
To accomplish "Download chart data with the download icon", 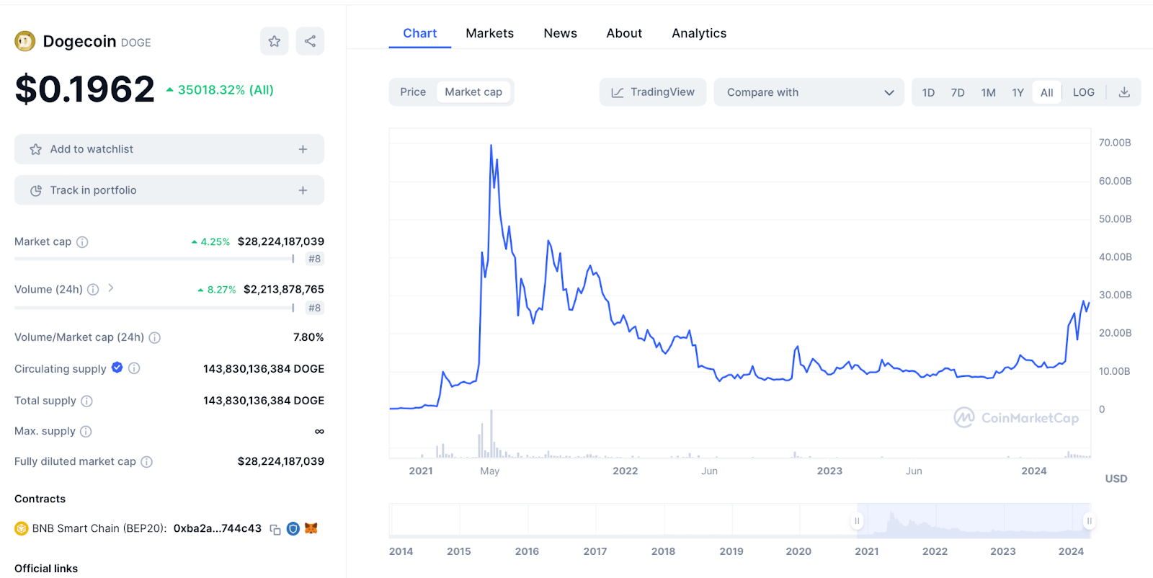I will coord(1124,92).
